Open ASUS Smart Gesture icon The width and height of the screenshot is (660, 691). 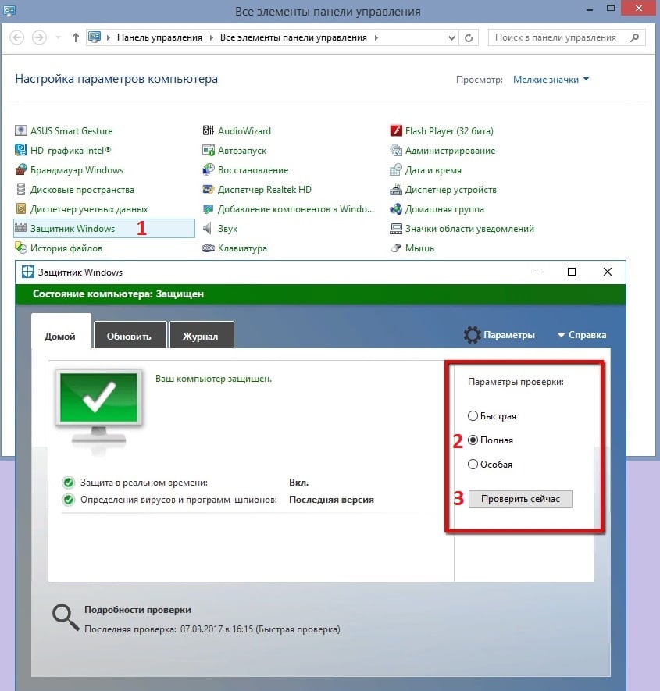click(x=21, y=130)
